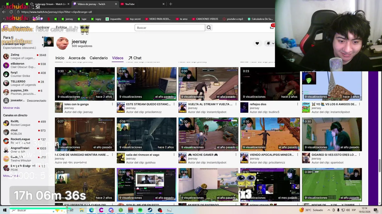Play the 'loles con la ganga' clip thumbnail
Screen dimensions: 382x214
[x=85, y=84]
